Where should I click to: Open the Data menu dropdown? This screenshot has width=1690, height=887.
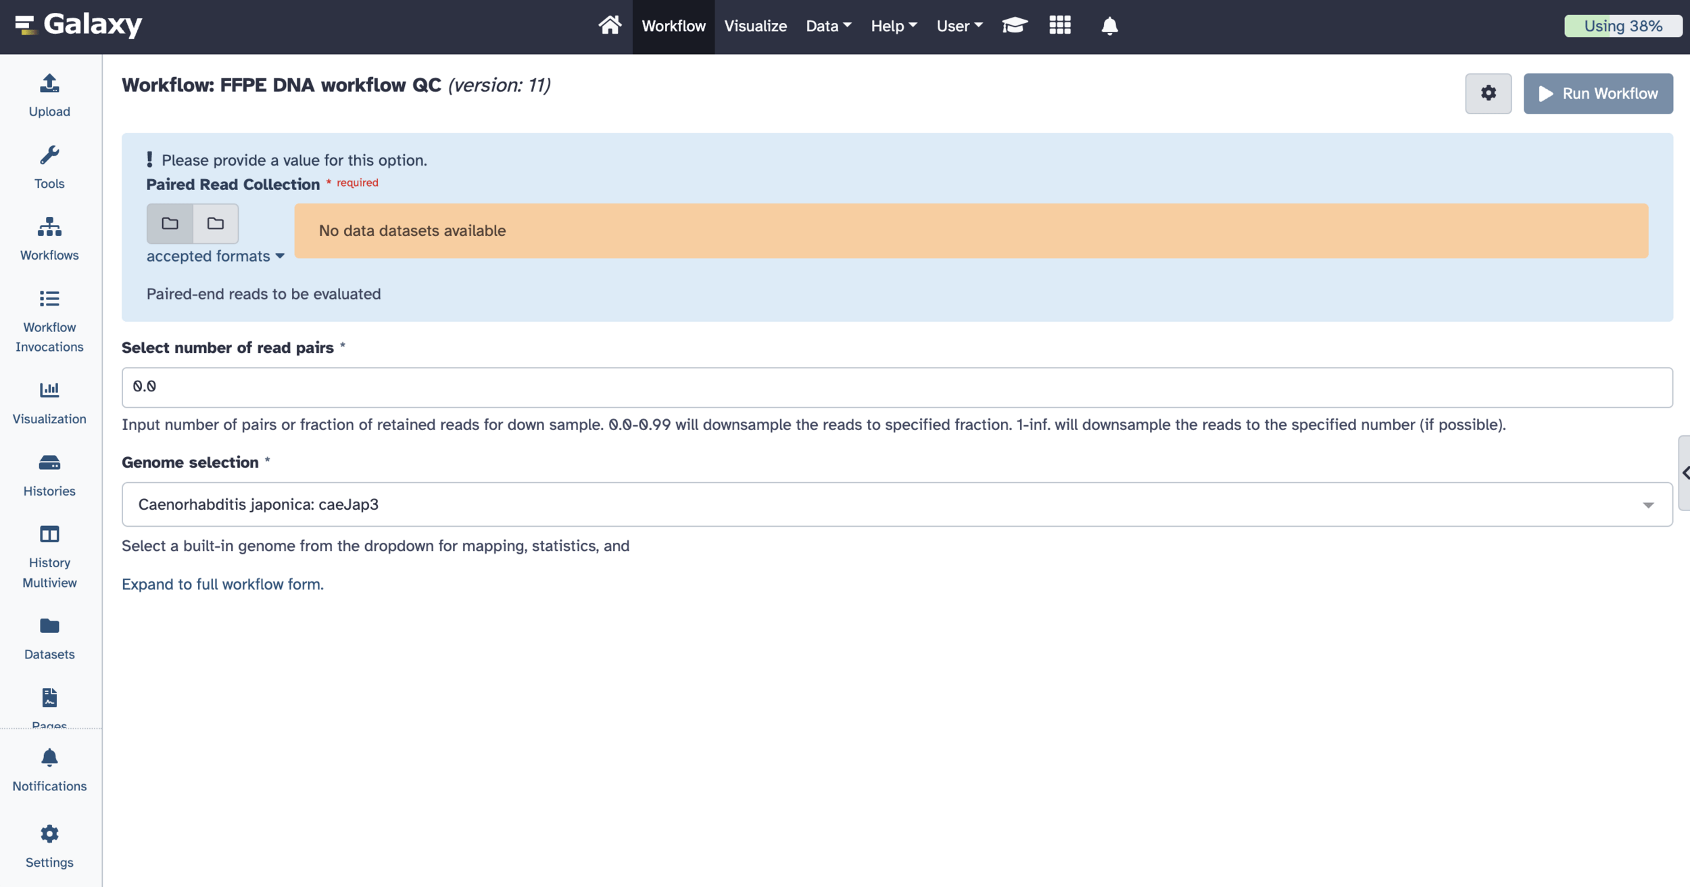pyautogui.click(x=828, y=26)
